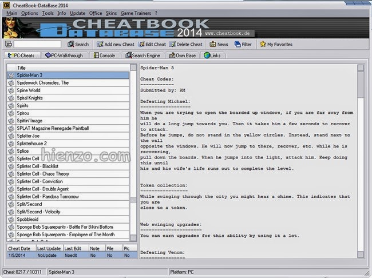Open the Office menu
The image size is (372, 278).
point(96,13)
